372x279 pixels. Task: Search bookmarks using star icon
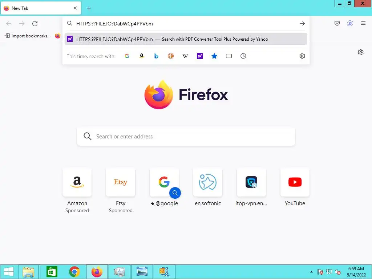point(214,56)
